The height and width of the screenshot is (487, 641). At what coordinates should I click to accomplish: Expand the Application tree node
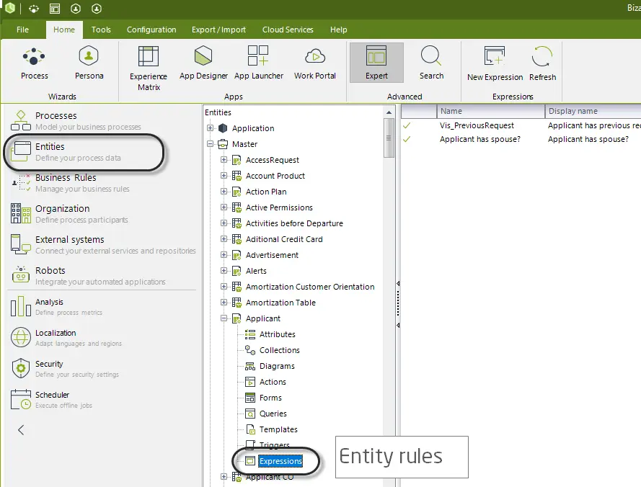point(210,128)
